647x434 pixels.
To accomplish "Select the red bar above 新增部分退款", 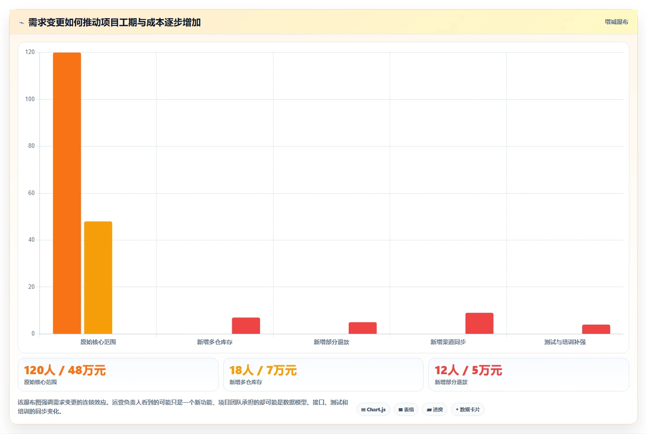I will 363,328.
